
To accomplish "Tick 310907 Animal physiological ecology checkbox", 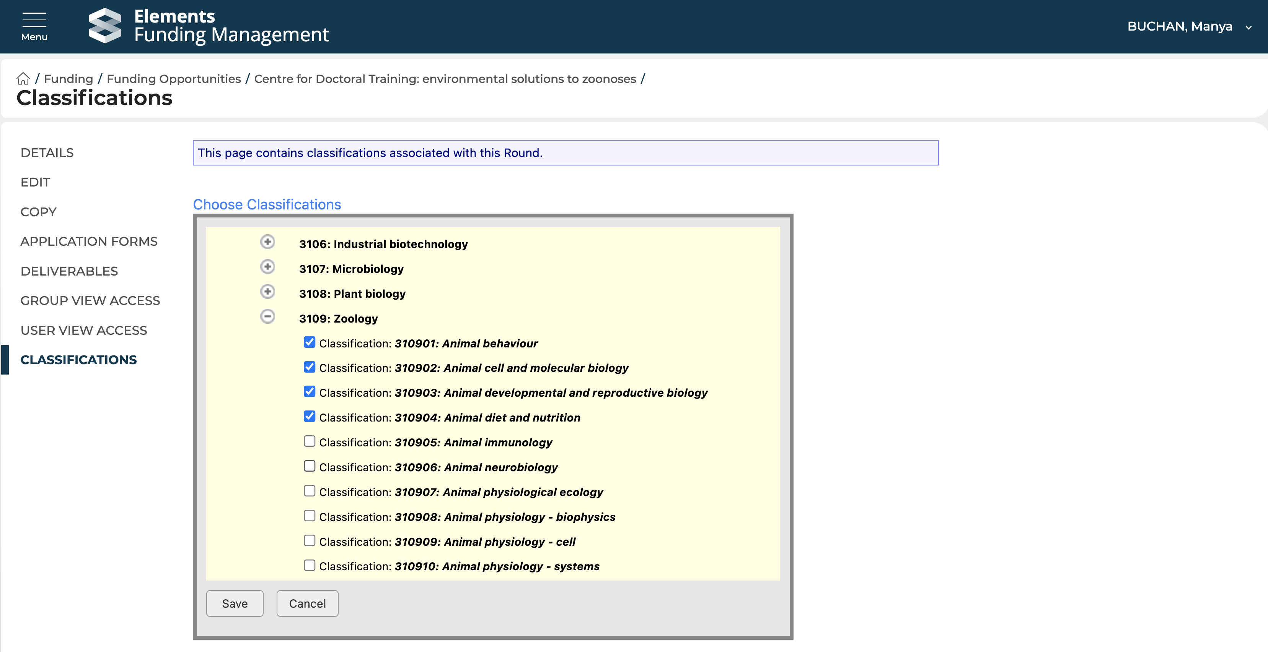I will pos(309,491).
